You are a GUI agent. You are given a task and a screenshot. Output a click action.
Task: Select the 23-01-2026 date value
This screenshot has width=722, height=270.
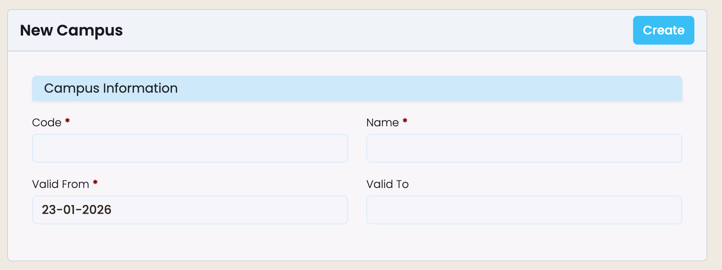(76, 210)
